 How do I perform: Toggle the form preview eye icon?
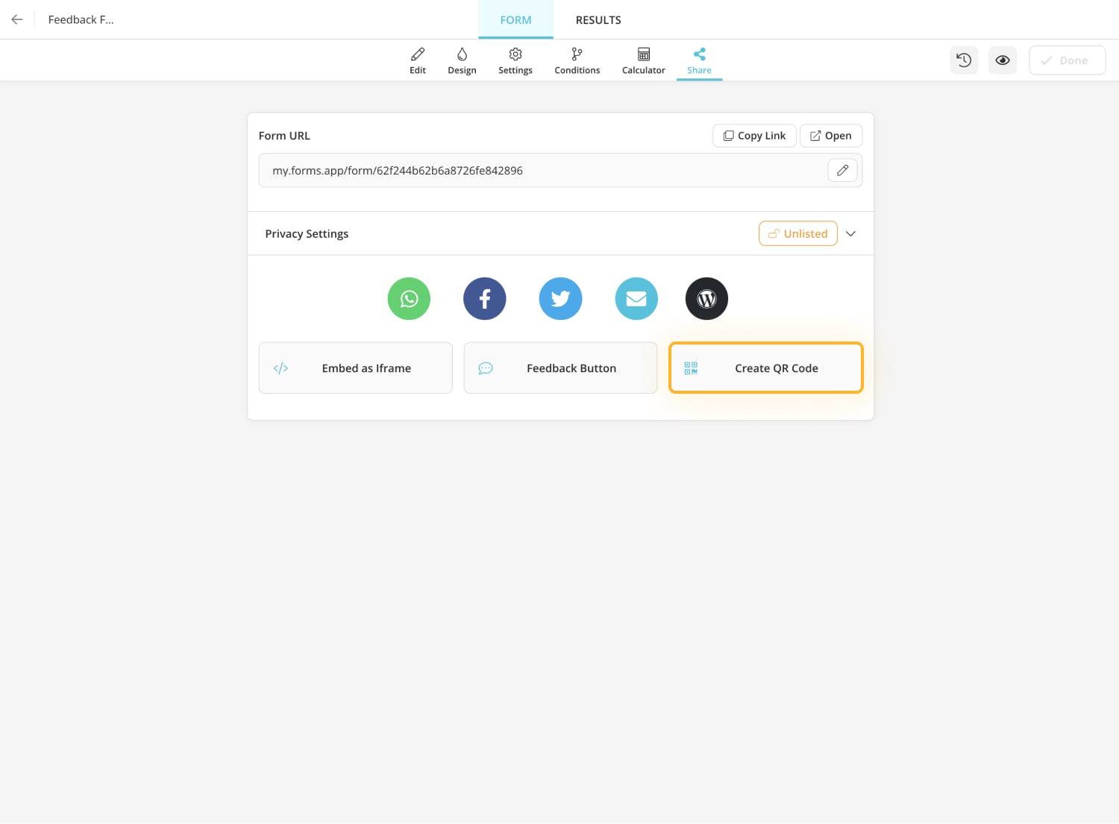coord(1002,60)
